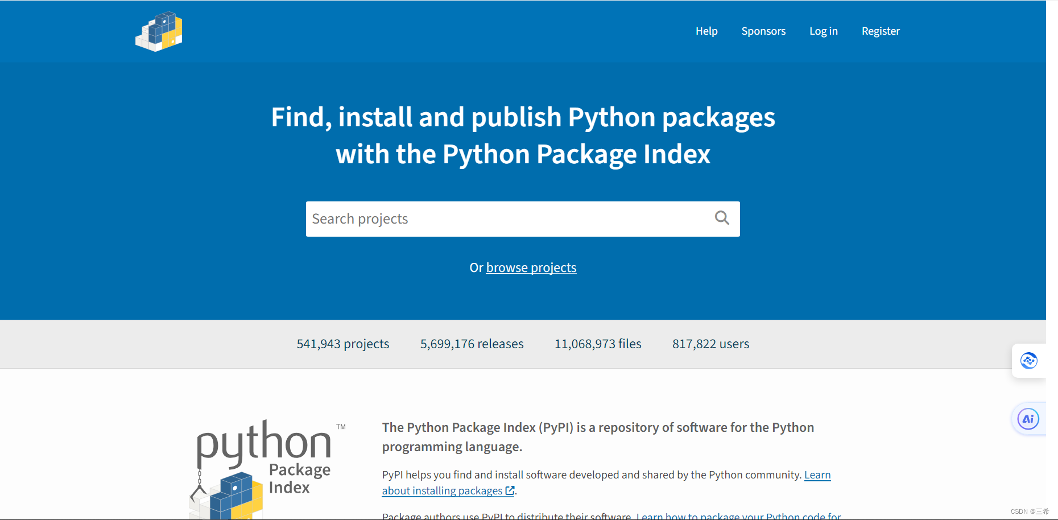The image size is (1058, 520).
Task: Open the floating AI assistant icon
Action: pos(1028,419)
